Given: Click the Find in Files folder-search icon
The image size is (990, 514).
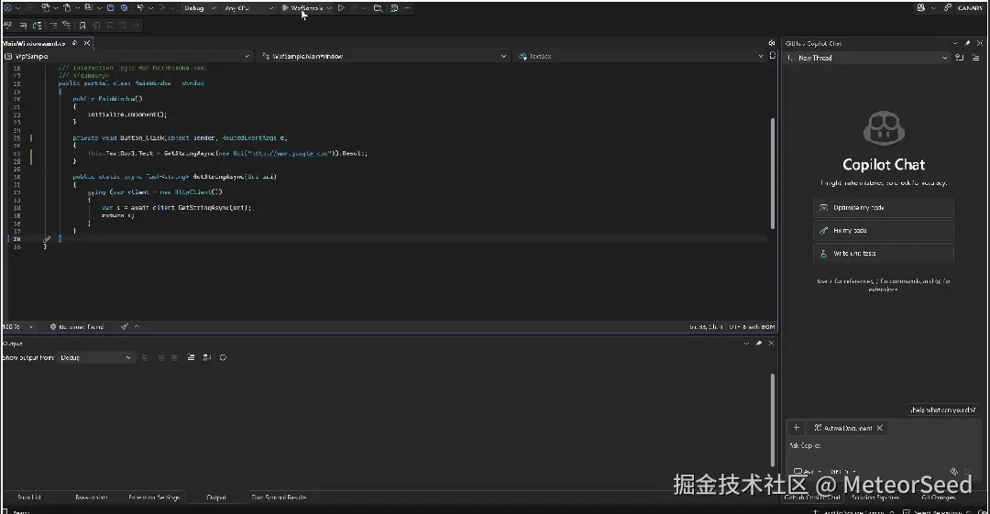Looking at the screenshot, I should (x=378, y=8).
